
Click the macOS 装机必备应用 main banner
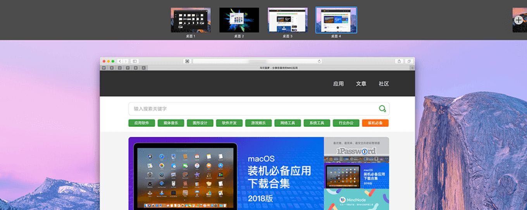point(226,173)
